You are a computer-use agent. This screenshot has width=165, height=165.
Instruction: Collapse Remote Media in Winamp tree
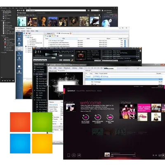coord(35,91)
